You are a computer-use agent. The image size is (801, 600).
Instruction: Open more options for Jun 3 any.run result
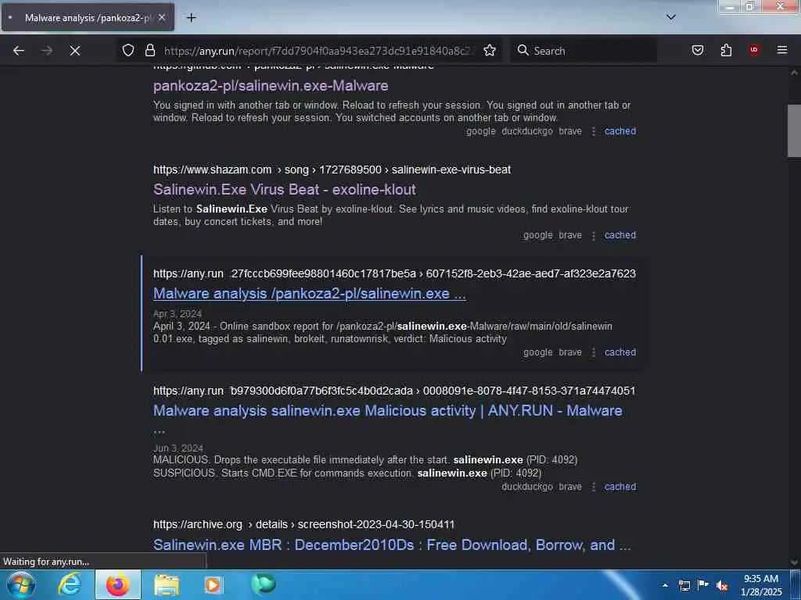point(594,487)
